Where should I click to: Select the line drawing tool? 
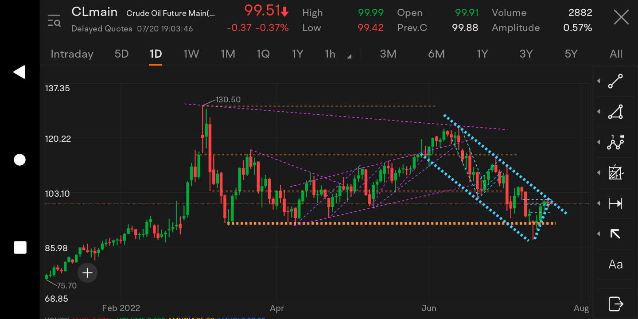pyautogui.click(x=615, y=81)
